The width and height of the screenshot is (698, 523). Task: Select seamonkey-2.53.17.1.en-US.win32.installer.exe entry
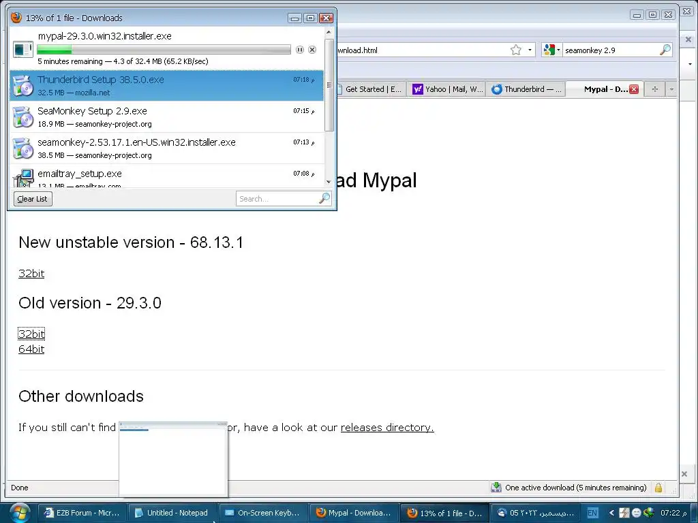166,148
